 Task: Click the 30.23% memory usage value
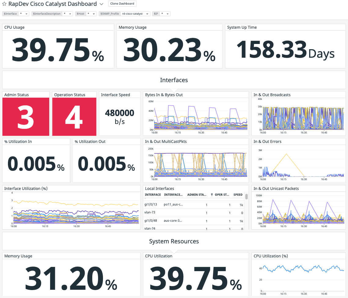point(169,50)
